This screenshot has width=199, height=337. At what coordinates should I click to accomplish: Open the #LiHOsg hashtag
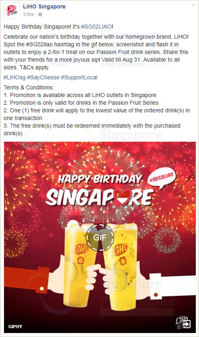coord(15,77)
